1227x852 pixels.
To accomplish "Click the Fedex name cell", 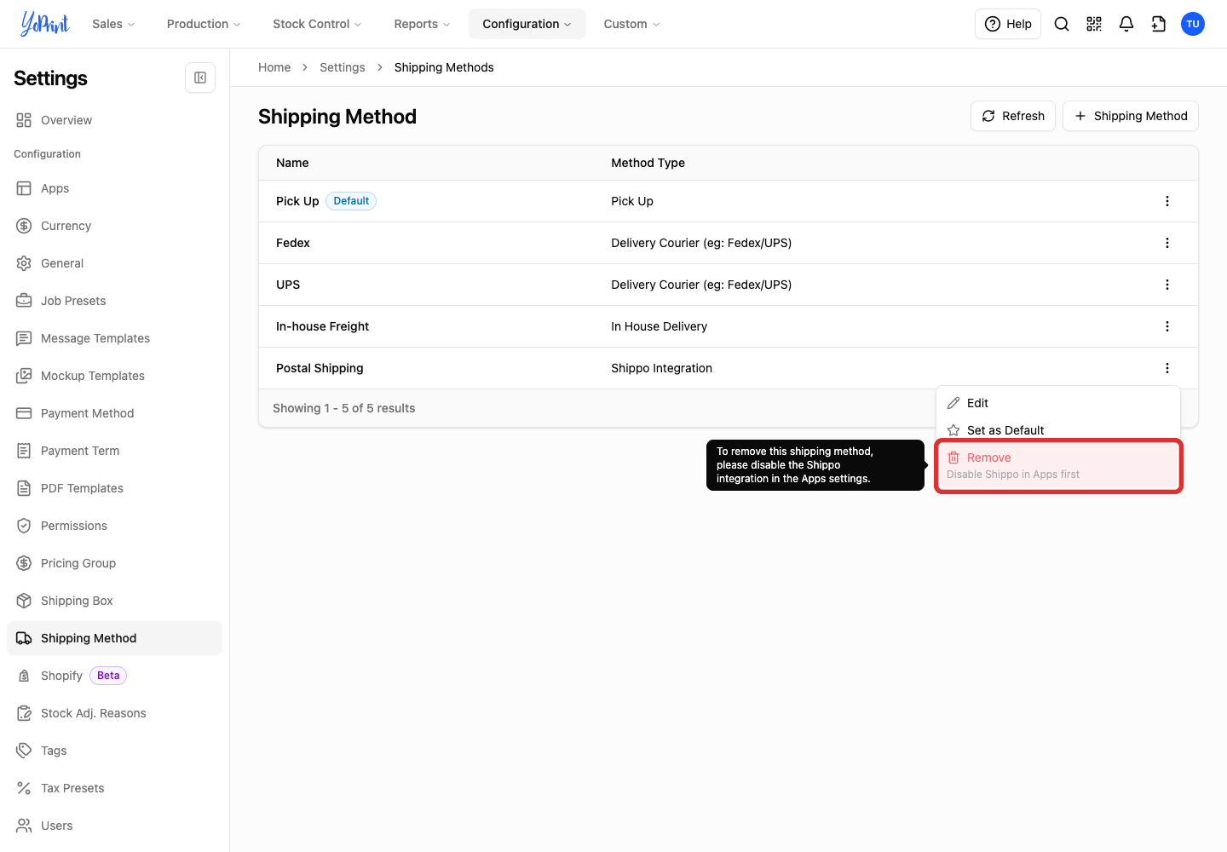I will point(293,243).
